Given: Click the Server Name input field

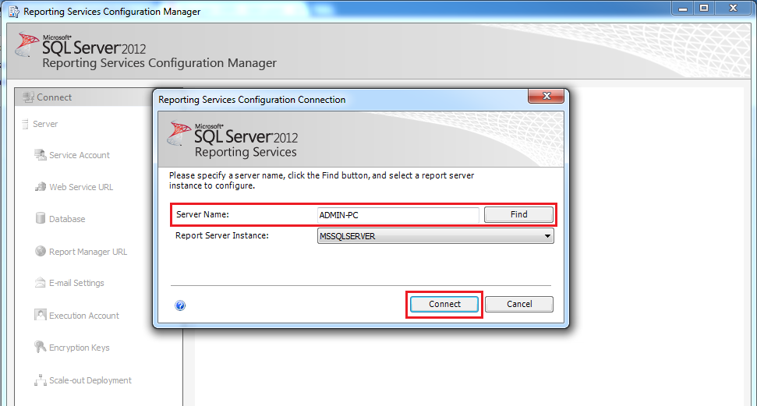Looking at the screenshot, I should [398, 215].
